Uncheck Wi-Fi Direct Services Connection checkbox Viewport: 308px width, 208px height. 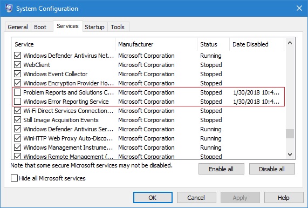[17, 111]
